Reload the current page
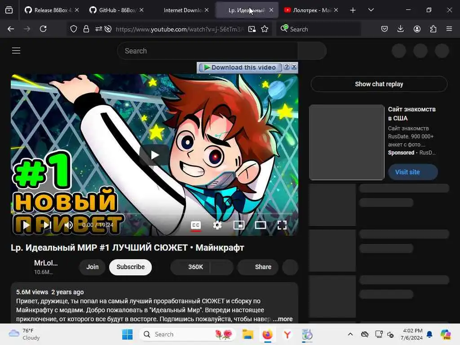460x345 pixels. pos(43,29)
